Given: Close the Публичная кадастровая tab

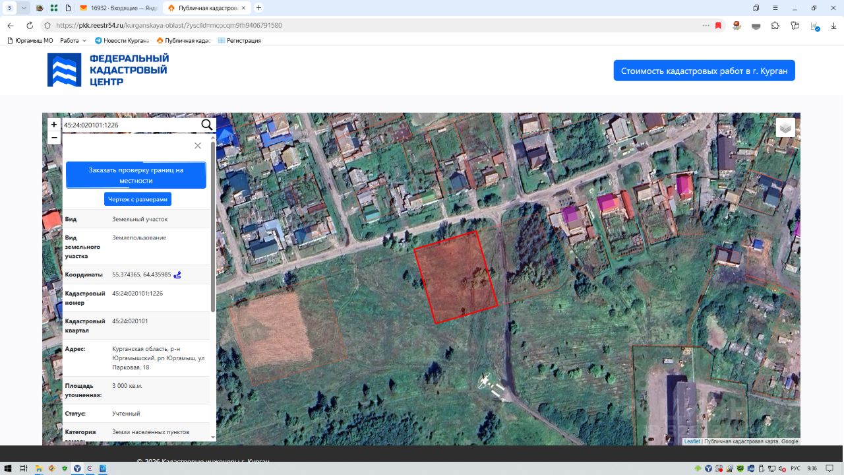Looking at the screenshot, I should pos(243,8).
